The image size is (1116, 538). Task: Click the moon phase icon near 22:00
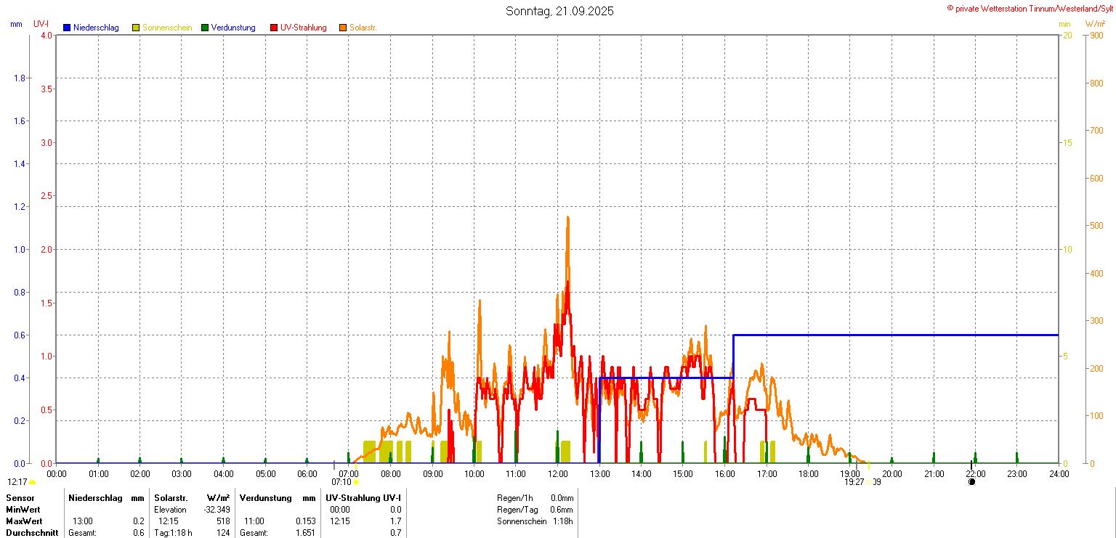tap(972, 481)
